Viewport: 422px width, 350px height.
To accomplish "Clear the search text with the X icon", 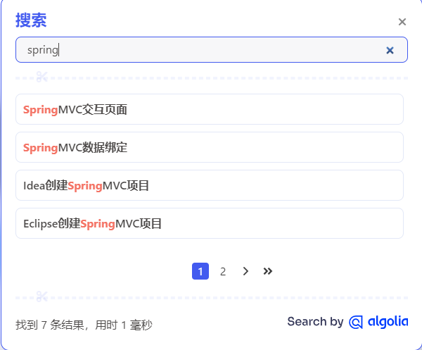I will 390,50.
